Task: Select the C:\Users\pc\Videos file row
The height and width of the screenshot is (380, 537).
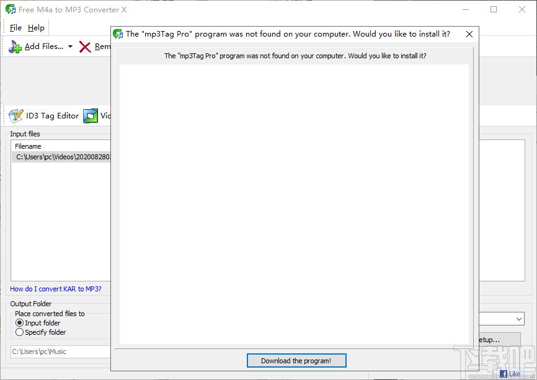Action: point(61,157)
